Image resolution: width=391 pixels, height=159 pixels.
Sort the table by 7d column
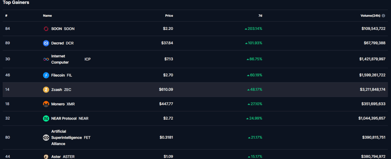point(260,16)
